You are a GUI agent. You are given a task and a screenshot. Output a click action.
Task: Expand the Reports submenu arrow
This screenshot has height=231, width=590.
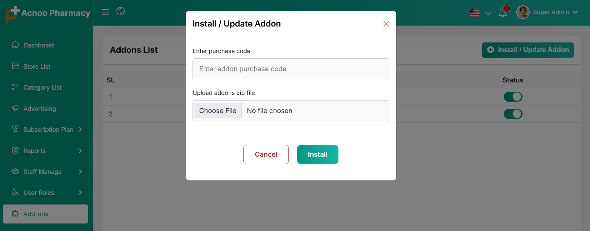[x=80, y=151]
